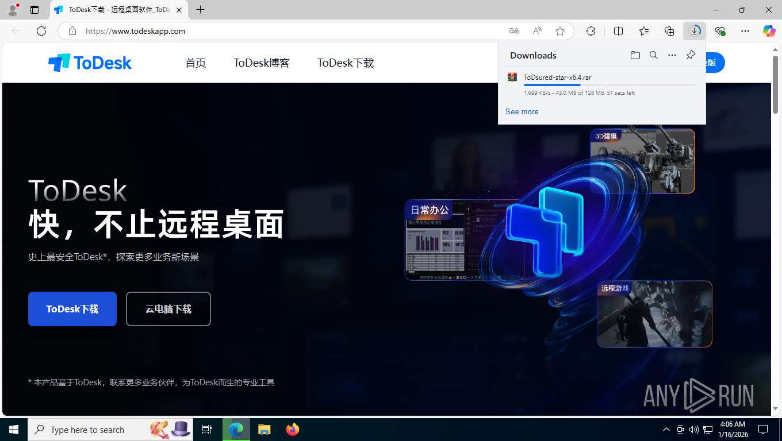This screenshot has width=782, height=441.
Task: Launch Firefox from taskbar
Action: [x=293, y=430]
